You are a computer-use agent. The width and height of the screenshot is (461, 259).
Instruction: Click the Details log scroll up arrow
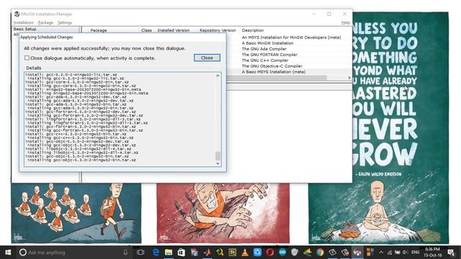click(218, 76)
